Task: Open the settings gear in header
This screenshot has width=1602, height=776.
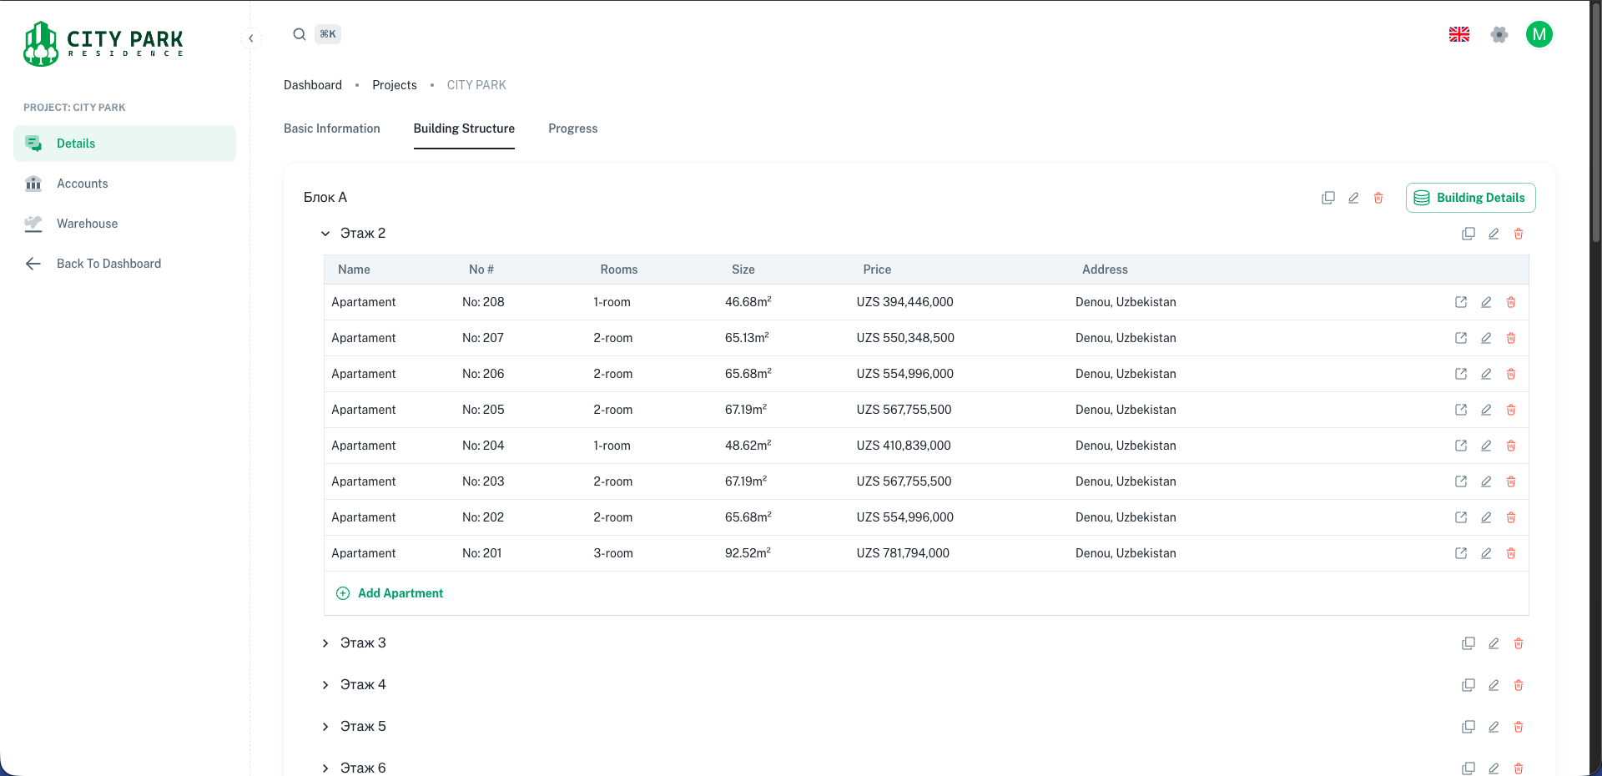Action: [1499, 34]
